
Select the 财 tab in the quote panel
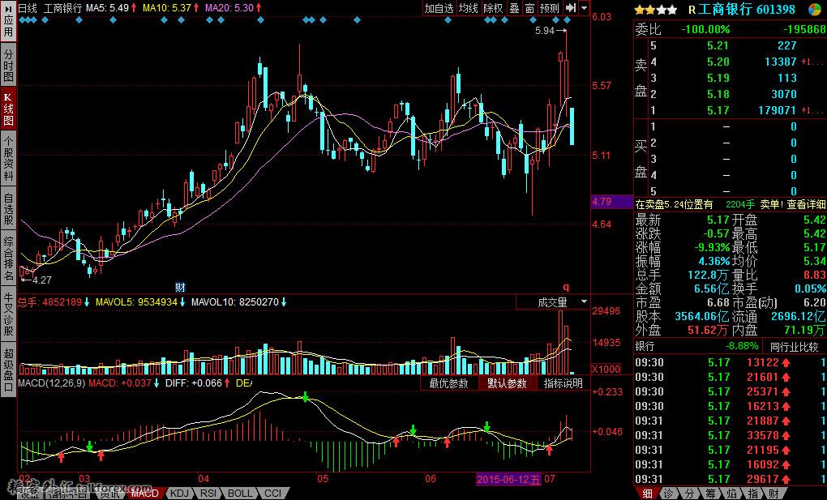(x=773, y=494)
